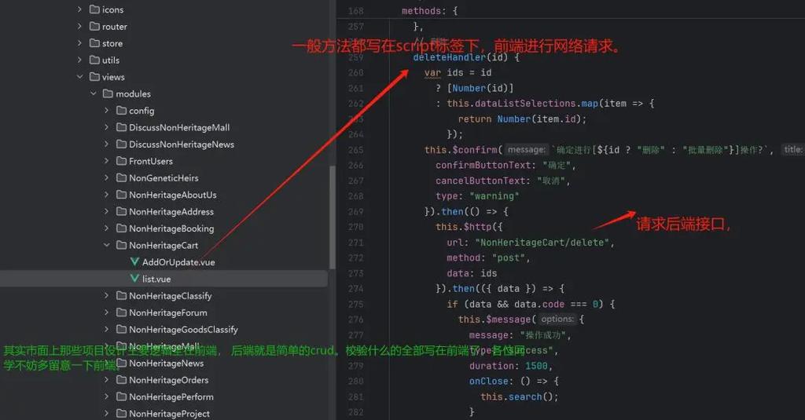Collapse the modules folder chevron
Image resolution: width=805 pixels, height=420 pixels.
pyautogui.click(x=94, y=94)
